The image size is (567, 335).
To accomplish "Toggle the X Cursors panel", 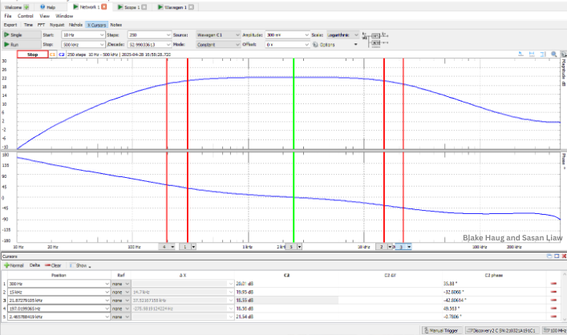I will [96, 25].
